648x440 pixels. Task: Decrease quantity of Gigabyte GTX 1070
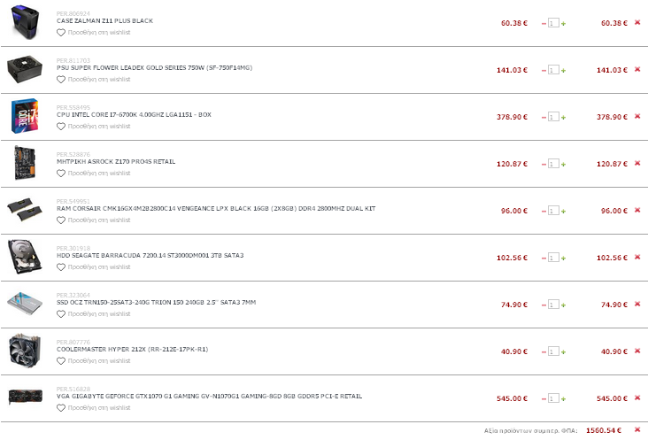544,398
